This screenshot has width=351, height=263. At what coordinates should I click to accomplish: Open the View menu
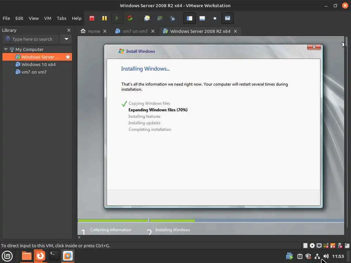point(34,18)
